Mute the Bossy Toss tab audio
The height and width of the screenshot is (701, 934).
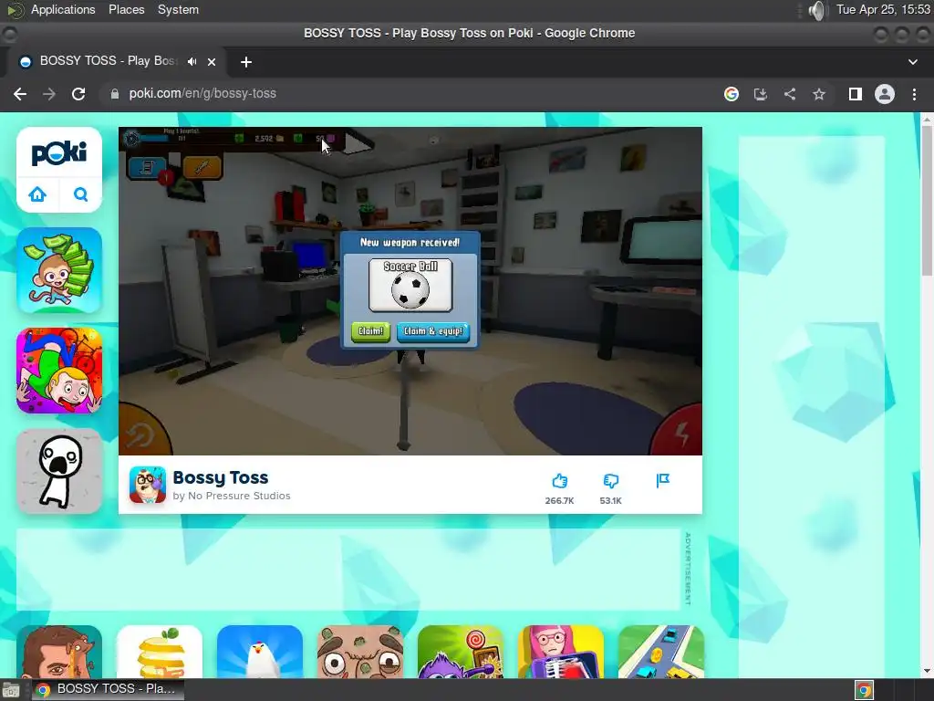[x=192, y=61]
